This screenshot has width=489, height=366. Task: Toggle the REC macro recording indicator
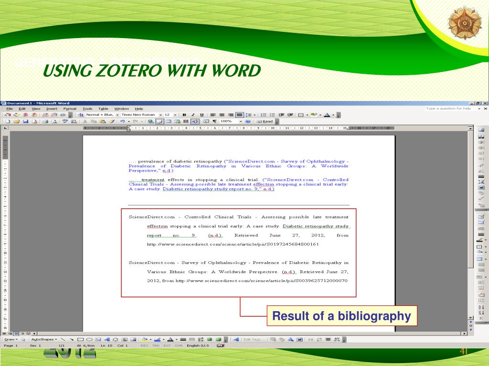coord(144,345)
